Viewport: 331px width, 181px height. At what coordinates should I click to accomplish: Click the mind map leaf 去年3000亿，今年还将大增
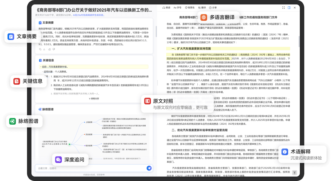tap(121, 159)
